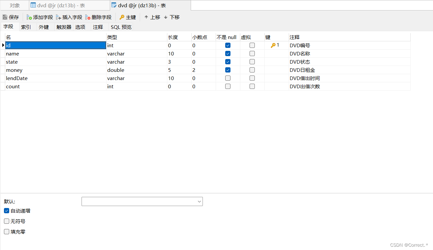Enable 'not null' for lendDate row
Viewport: 433px width, 250px height.
click(228, 78)
